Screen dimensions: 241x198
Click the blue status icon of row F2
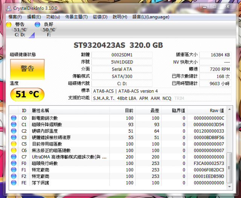(x=14, y=176)
